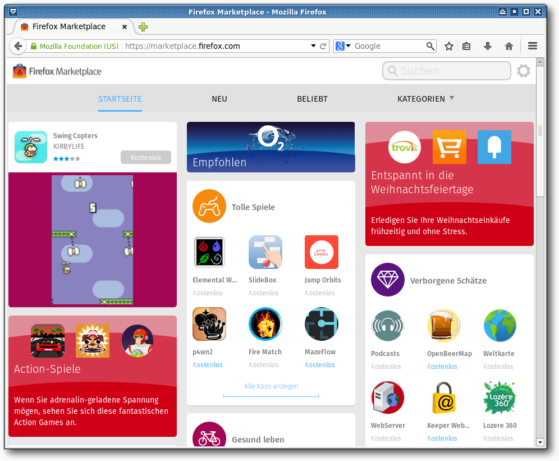This screenshot has width=559, height=461.
Task: Click the red racing car game icon
Action: [x=48, y=341]
